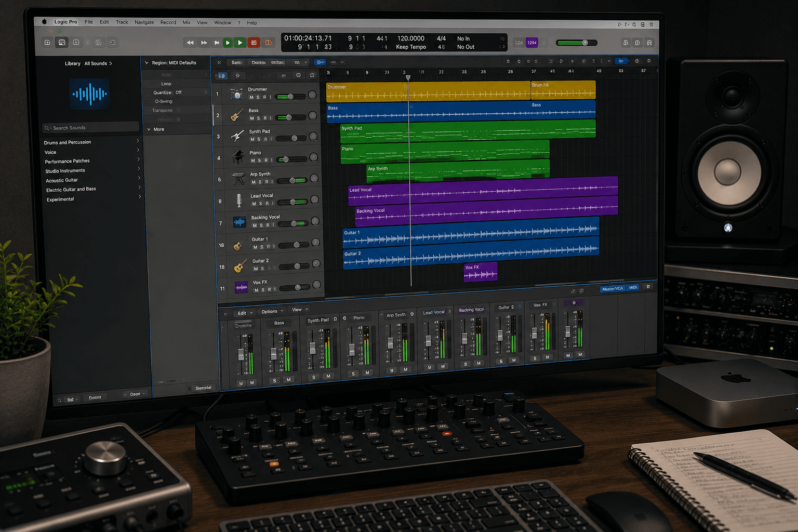Click the MIDI button beside Master/VCA
This screenshot has height=532, width=798.
coord(633,287)
